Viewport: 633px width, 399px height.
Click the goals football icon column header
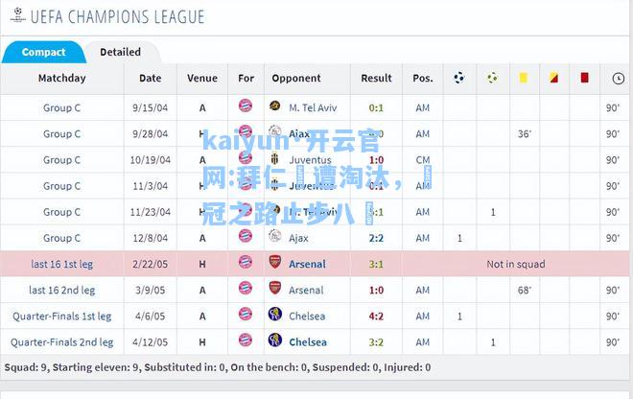point(459,78)
